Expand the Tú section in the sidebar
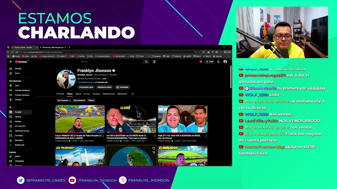The image size is (337, 189). pyautogui.click(x=12, y=107)
